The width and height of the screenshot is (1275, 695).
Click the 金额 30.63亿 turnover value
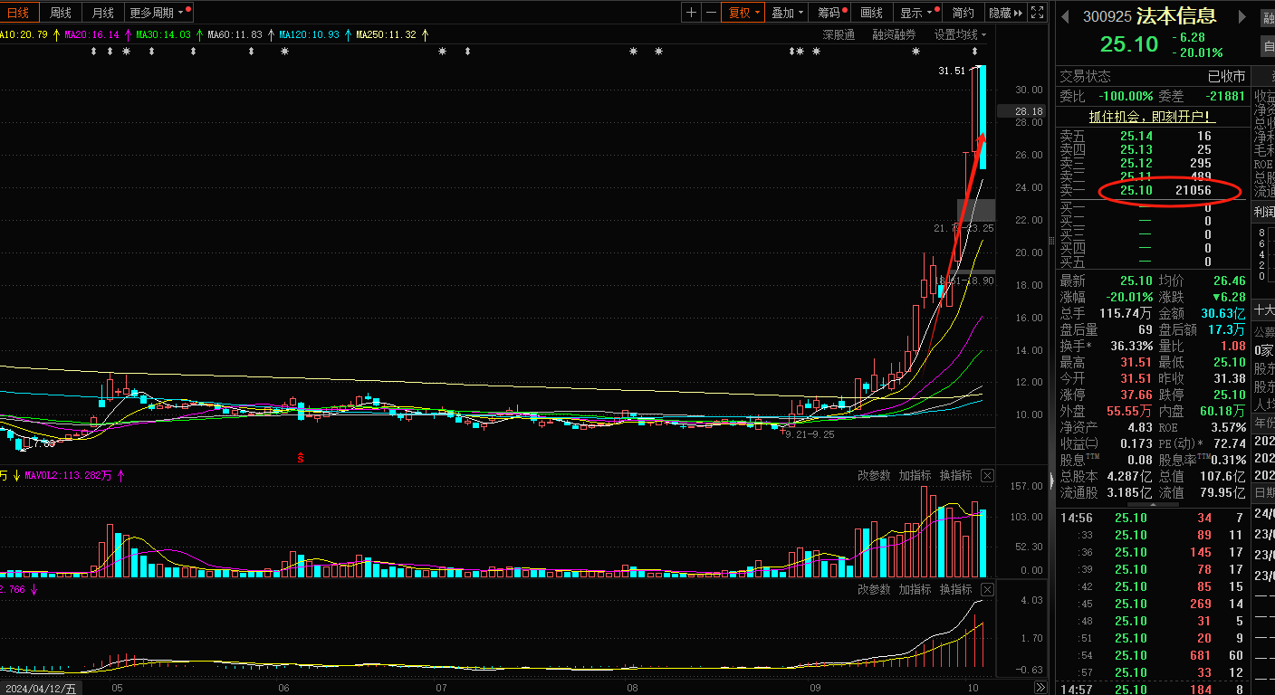[1223, 313]
